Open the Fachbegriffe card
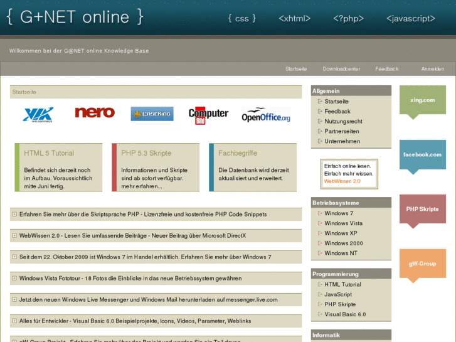This screenshot has width=456, height=342. [253, 168]
